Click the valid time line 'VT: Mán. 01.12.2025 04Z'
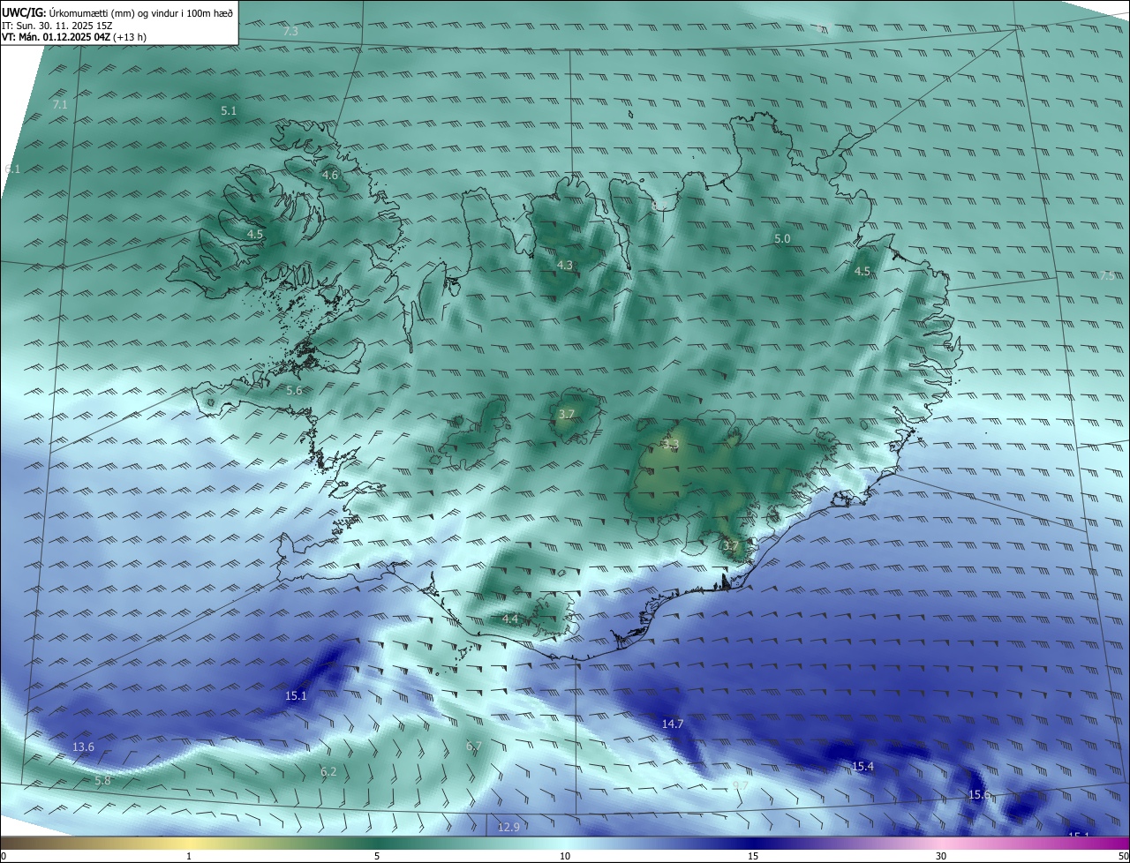 (76, 38)
